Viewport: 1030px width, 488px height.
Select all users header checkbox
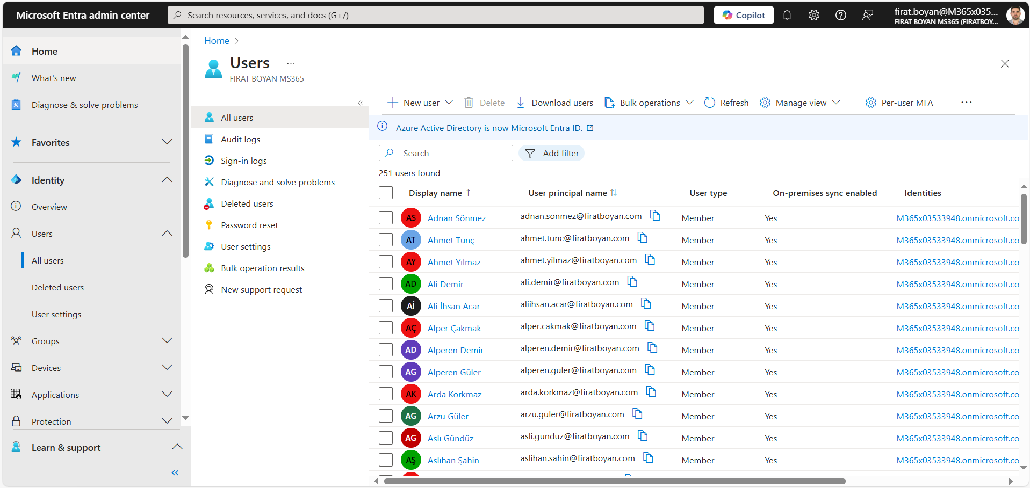click(386, 193)
